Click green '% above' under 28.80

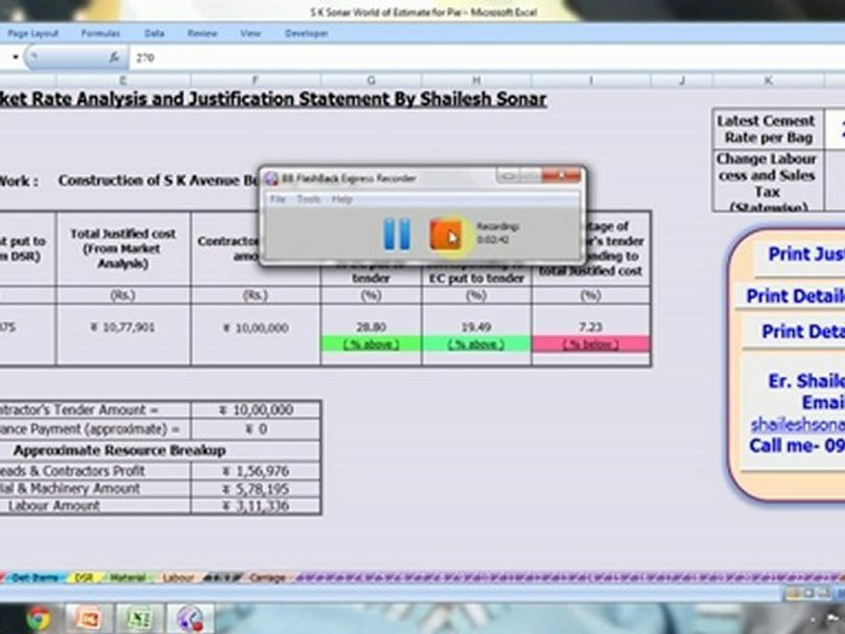tap(371, 344)
